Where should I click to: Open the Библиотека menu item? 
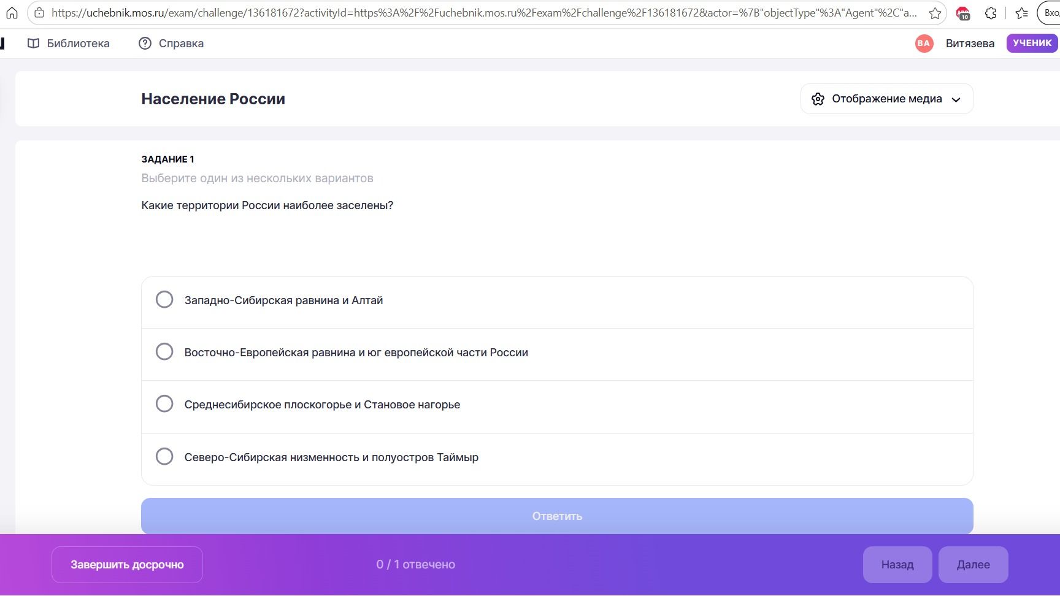click(x=69, y=44)
